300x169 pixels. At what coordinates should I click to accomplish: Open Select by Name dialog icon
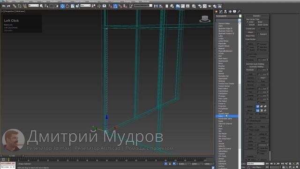[46, 6]
